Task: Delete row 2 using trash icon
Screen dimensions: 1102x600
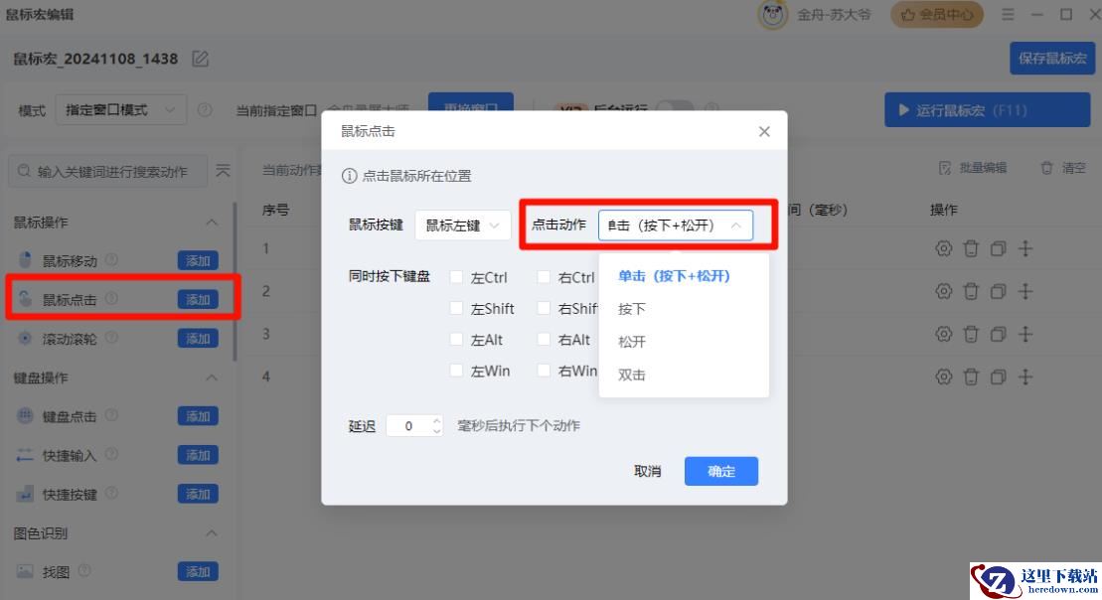Action: coord(971,291)
